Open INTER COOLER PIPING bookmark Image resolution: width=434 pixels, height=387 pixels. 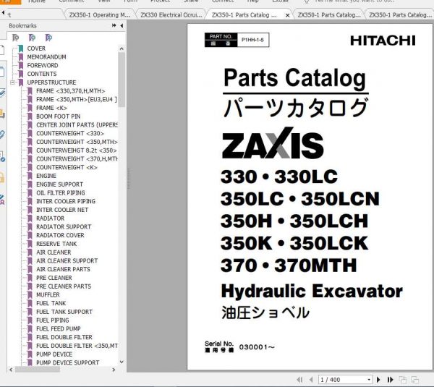66,202
